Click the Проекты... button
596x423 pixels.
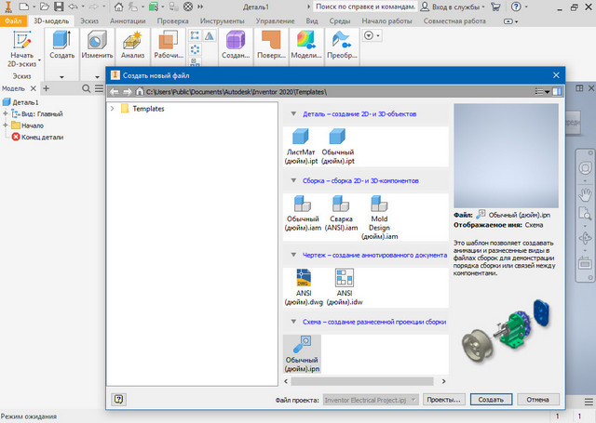444,399
